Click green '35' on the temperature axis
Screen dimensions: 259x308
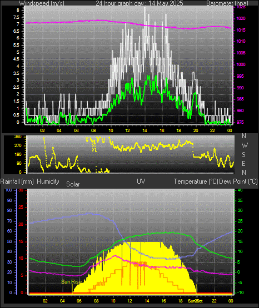click(240, 200)
